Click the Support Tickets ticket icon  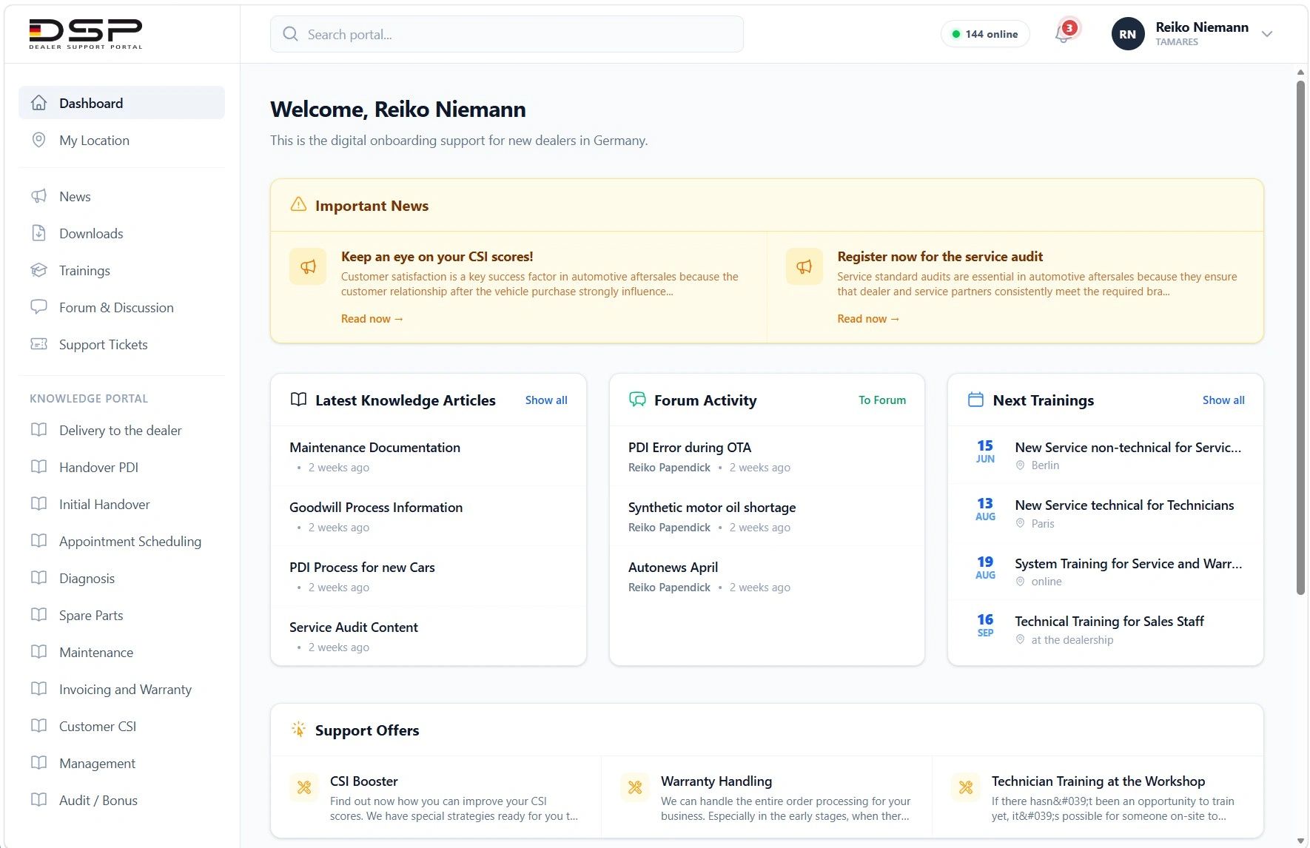pos(39,344)
